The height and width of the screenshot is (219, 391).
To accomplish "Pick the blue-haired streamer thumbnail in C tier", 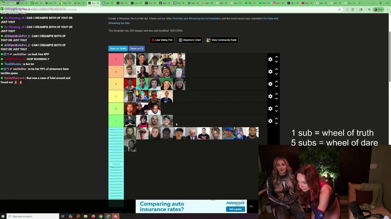I will pyautogui.click(x=142, y=96).
